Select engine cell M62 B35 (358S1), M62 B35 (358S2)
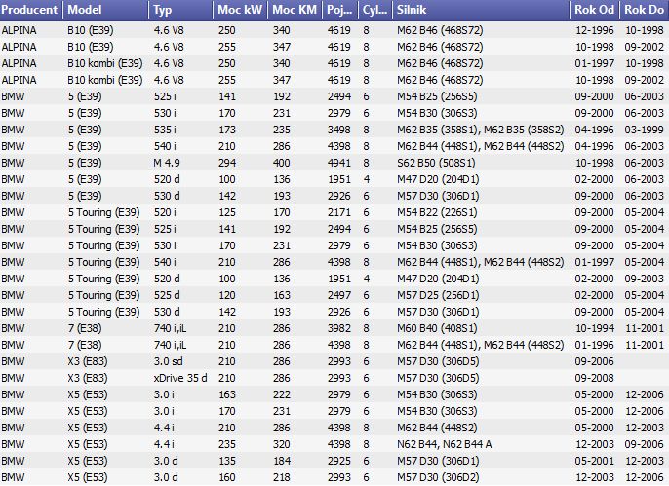 pos(481,130)
